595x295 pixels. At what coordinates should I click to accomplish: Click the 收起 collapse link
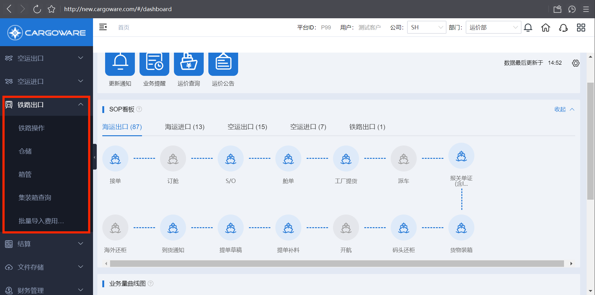coord(564,109)
